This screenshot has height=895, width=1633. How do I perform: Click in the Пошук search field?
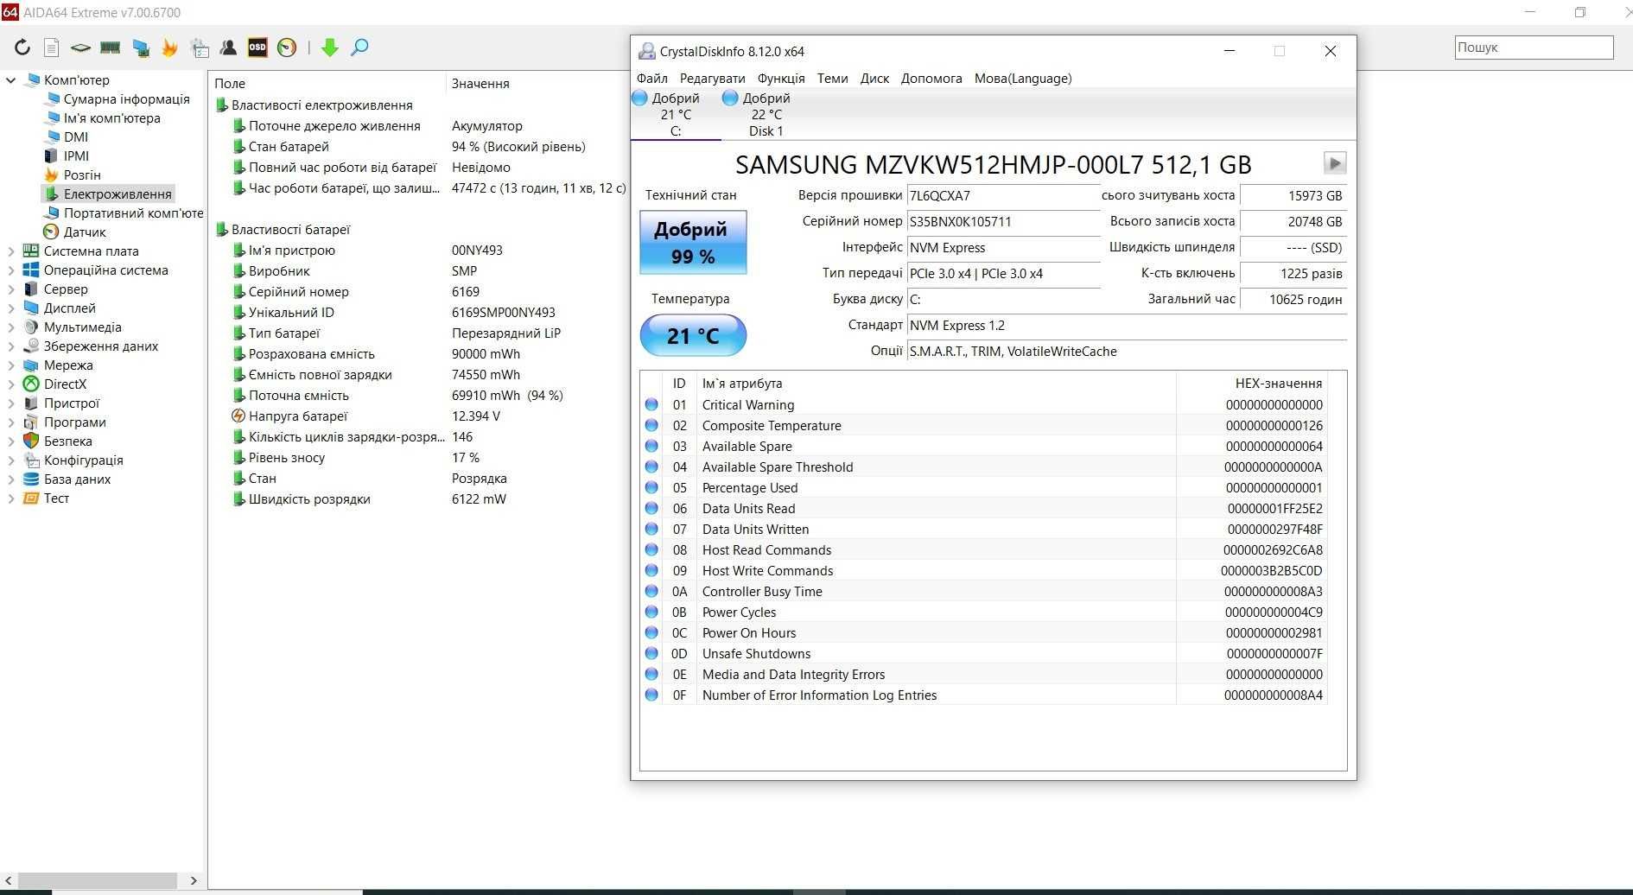click(1534, 48)
